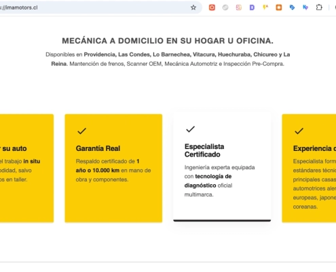Open the blue price-tag extension

pos(292,7)
